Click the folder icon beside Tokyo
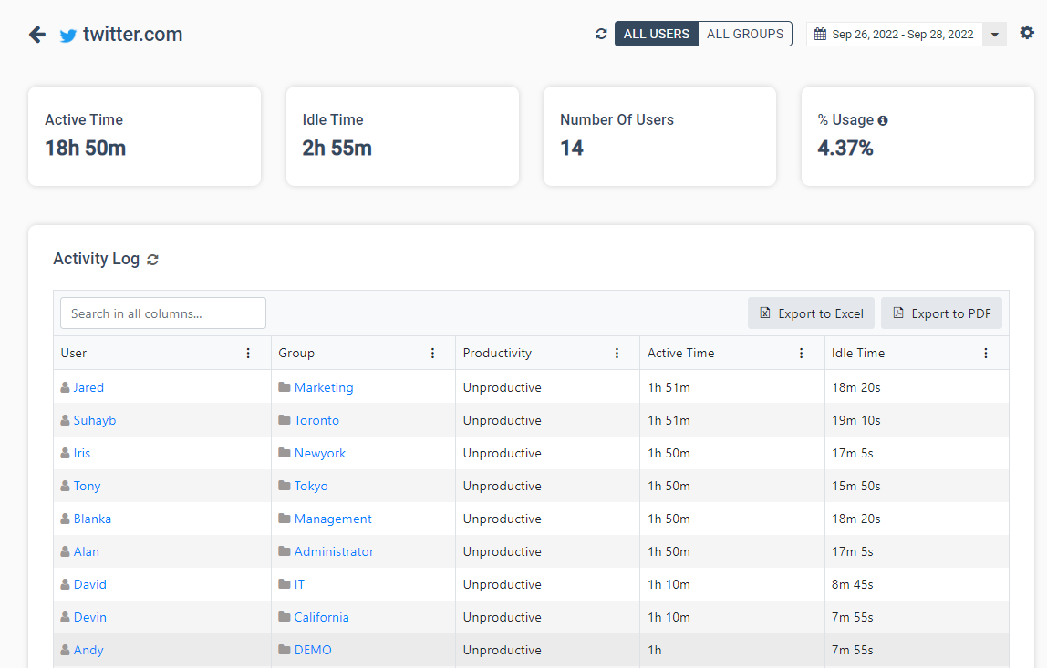The image size is (1047, 668). click(285, 485)
